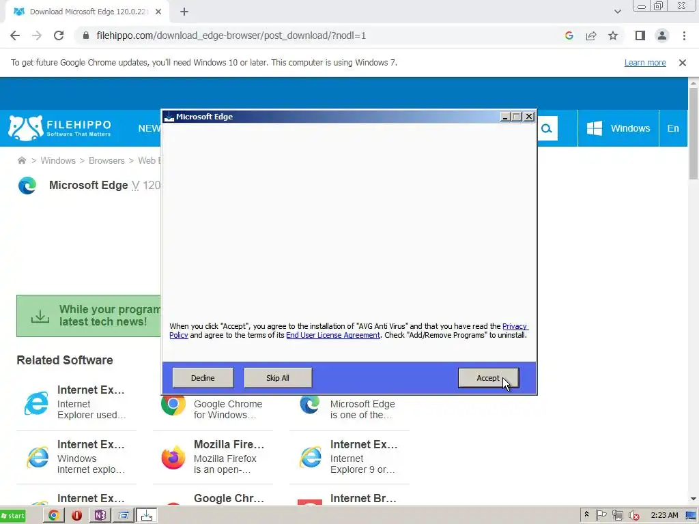This screenshot has height=524, width=699.
Task: Open the End User License Agreement link
Action: point(333,335)
